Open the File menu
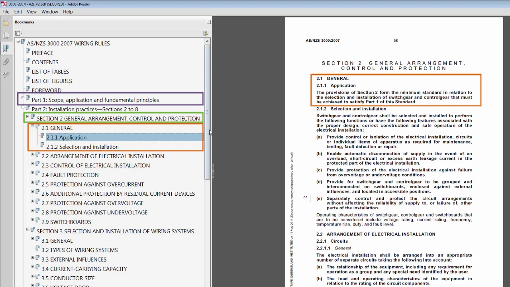The height and width of the screenshot is (287, 510). pos(6,12)
